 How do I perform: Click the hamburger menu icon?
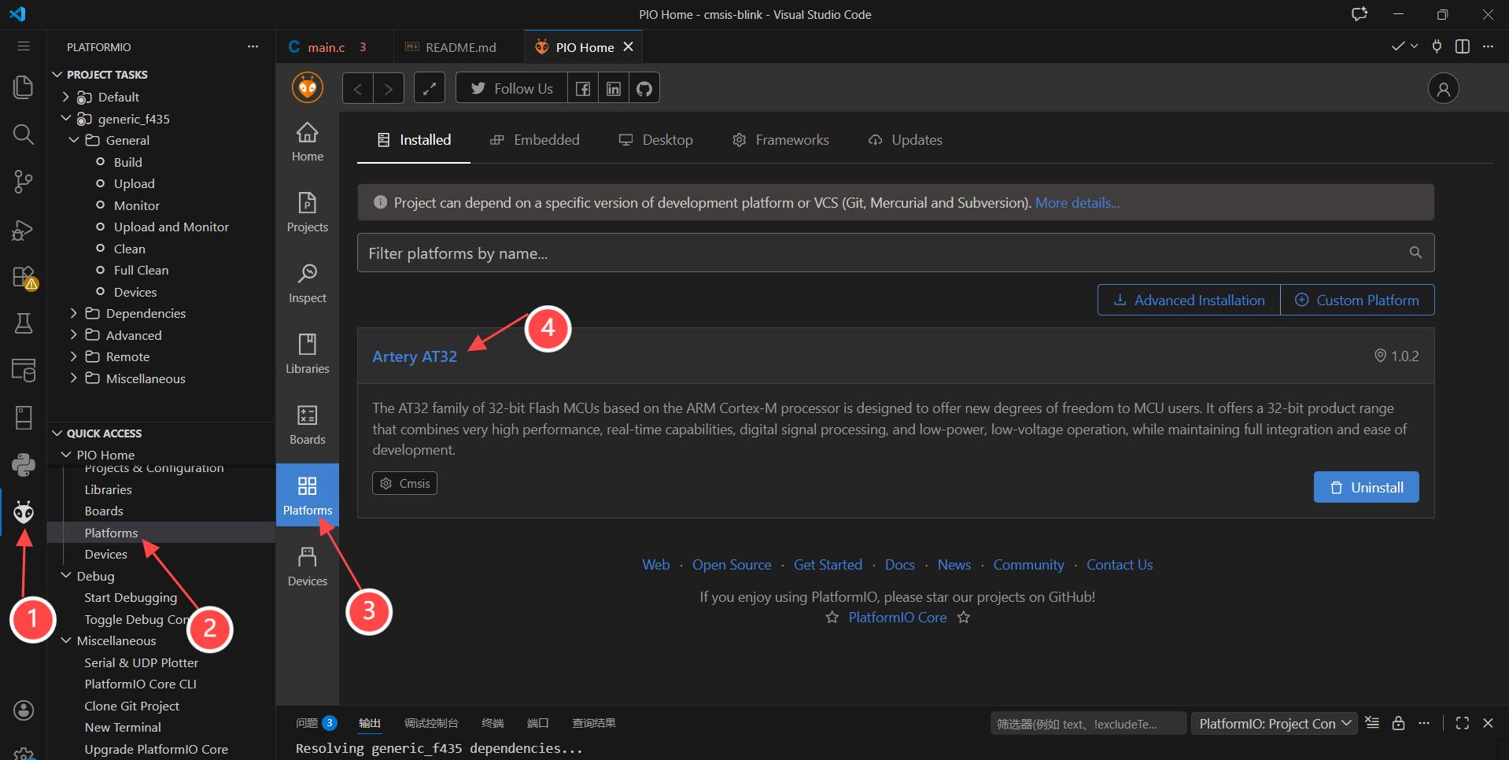[24, 46]
